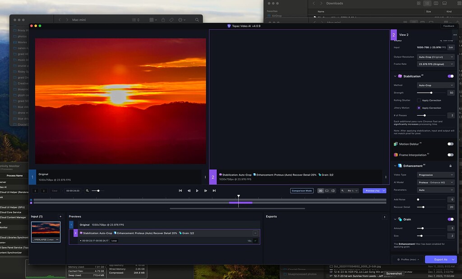Viewport: 462px width, 279px height.
Task: Open the AI Model dropdown showing Proteus
Action: 435,182
